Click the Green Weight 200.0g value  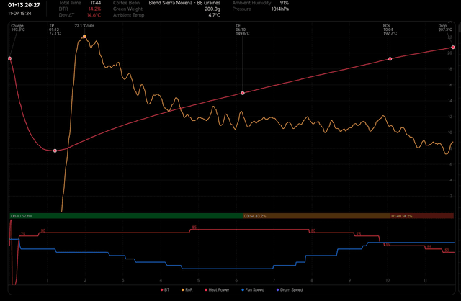(212, 9)
